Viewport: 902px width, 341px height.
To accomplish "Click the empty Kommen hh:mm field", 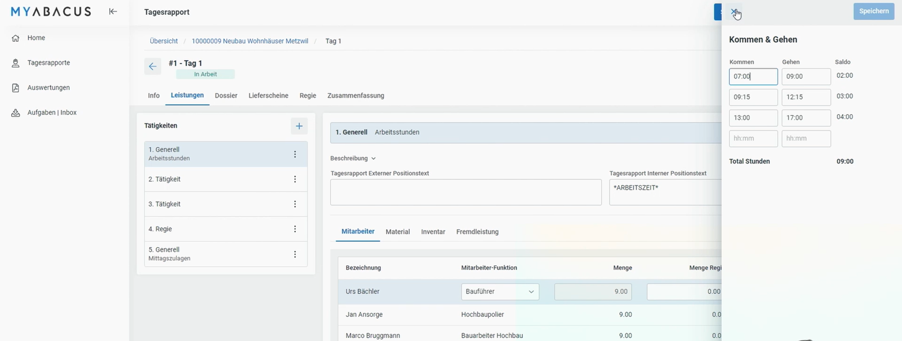I will click(753, 139).
